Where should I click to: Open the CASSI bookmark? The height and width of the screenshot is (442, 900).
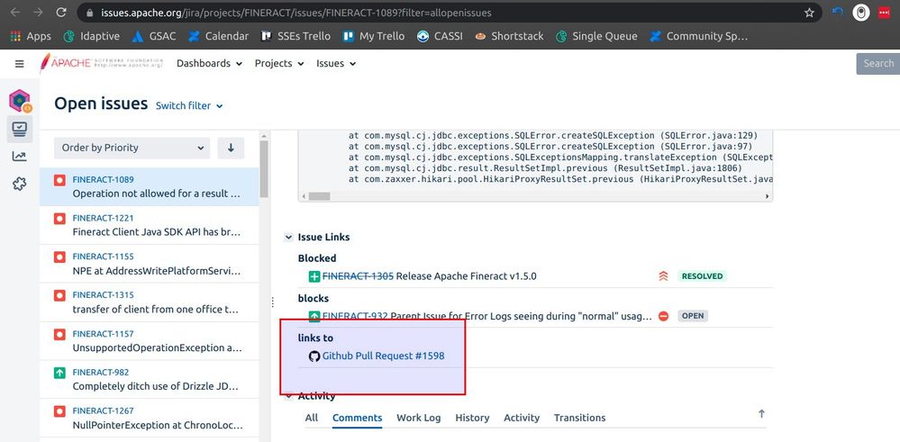click(440, 36)
